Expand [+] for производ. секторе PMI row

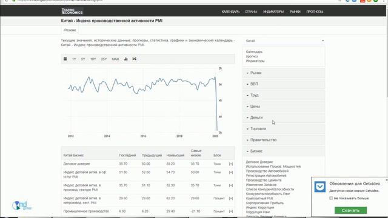coord(231,185)
